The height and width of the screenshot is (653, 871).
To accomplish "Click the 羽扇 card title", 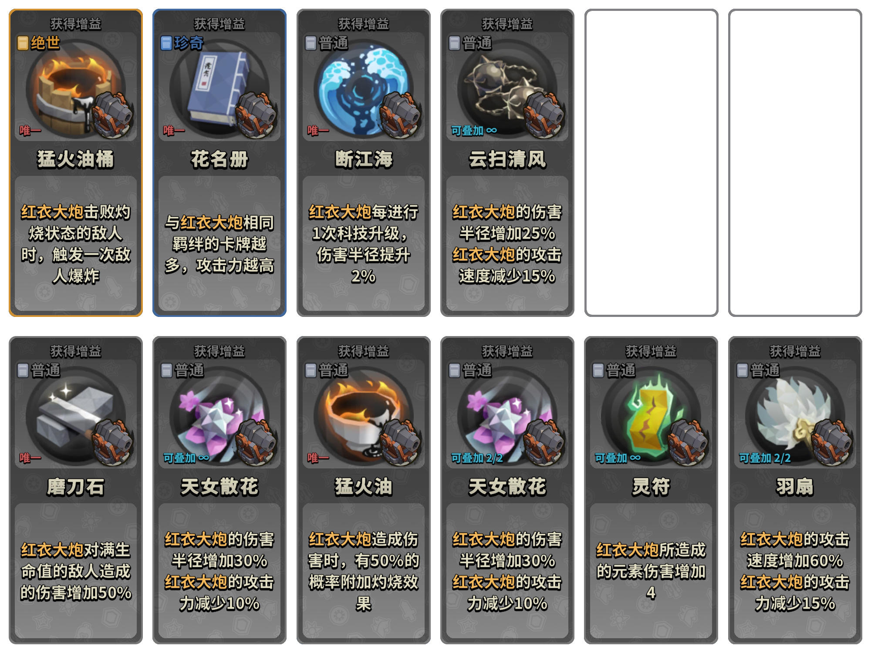I will click(x=794, y=486).
